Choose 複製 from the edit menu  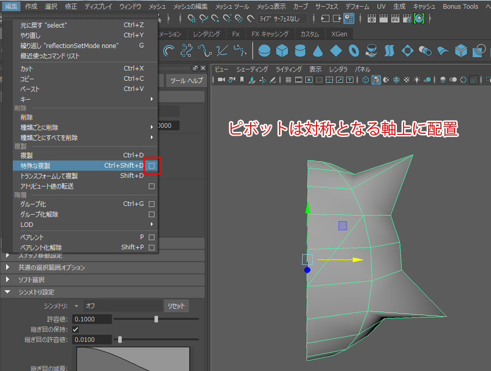click(84, 155)
